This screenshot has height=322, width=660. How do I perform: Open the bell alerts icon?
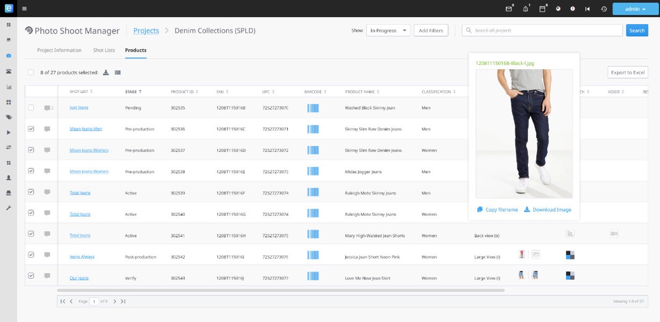(x=525, y=9)
